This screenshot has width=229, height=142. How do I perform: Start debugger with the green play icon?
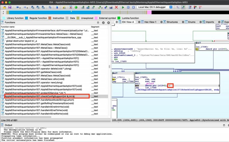(123, 7)
